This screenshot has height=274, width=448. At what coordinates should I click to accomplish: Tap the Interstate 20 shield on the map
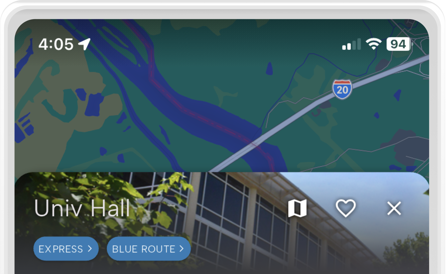tap(342, 89)
